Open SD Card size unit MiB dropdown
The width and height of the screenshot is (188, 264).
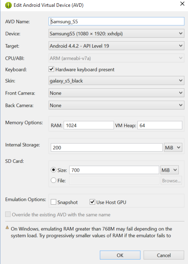click(x=170, y=170)
